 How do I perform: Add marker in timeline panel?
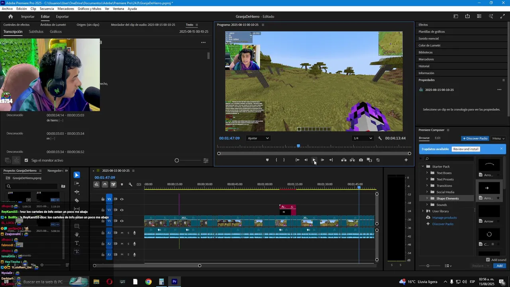[122, 184]
